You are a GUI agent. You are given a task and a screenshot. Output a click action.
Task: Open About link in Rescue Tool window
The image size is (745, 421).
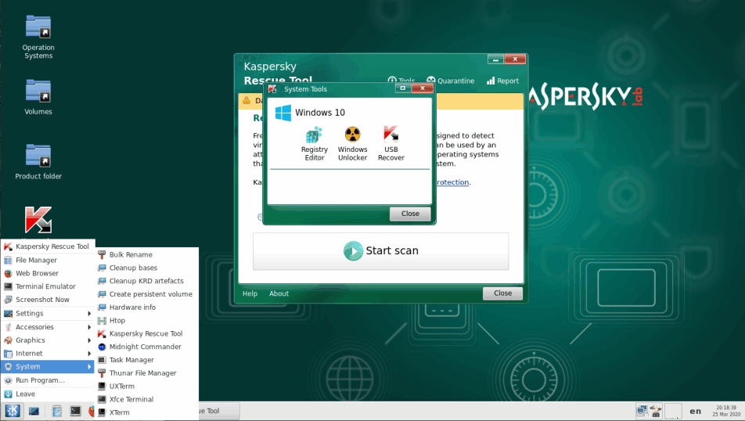coord(279,293)
